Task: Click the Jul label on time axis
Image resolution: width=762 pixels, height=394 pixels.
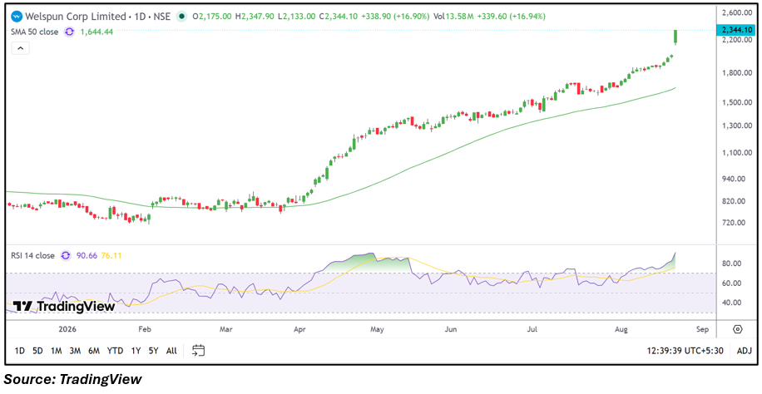Action: (532, 330)
